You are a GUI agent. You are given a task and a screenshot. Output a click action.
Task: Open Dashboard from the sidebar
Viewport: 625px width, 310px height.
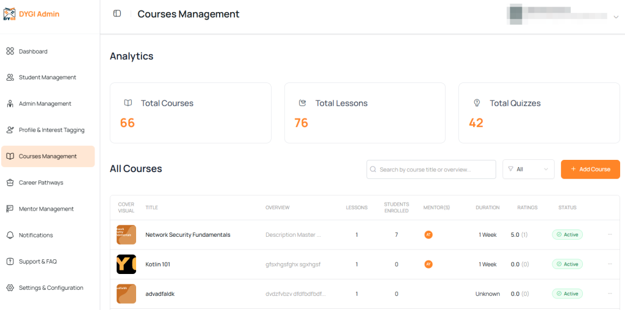33,51
